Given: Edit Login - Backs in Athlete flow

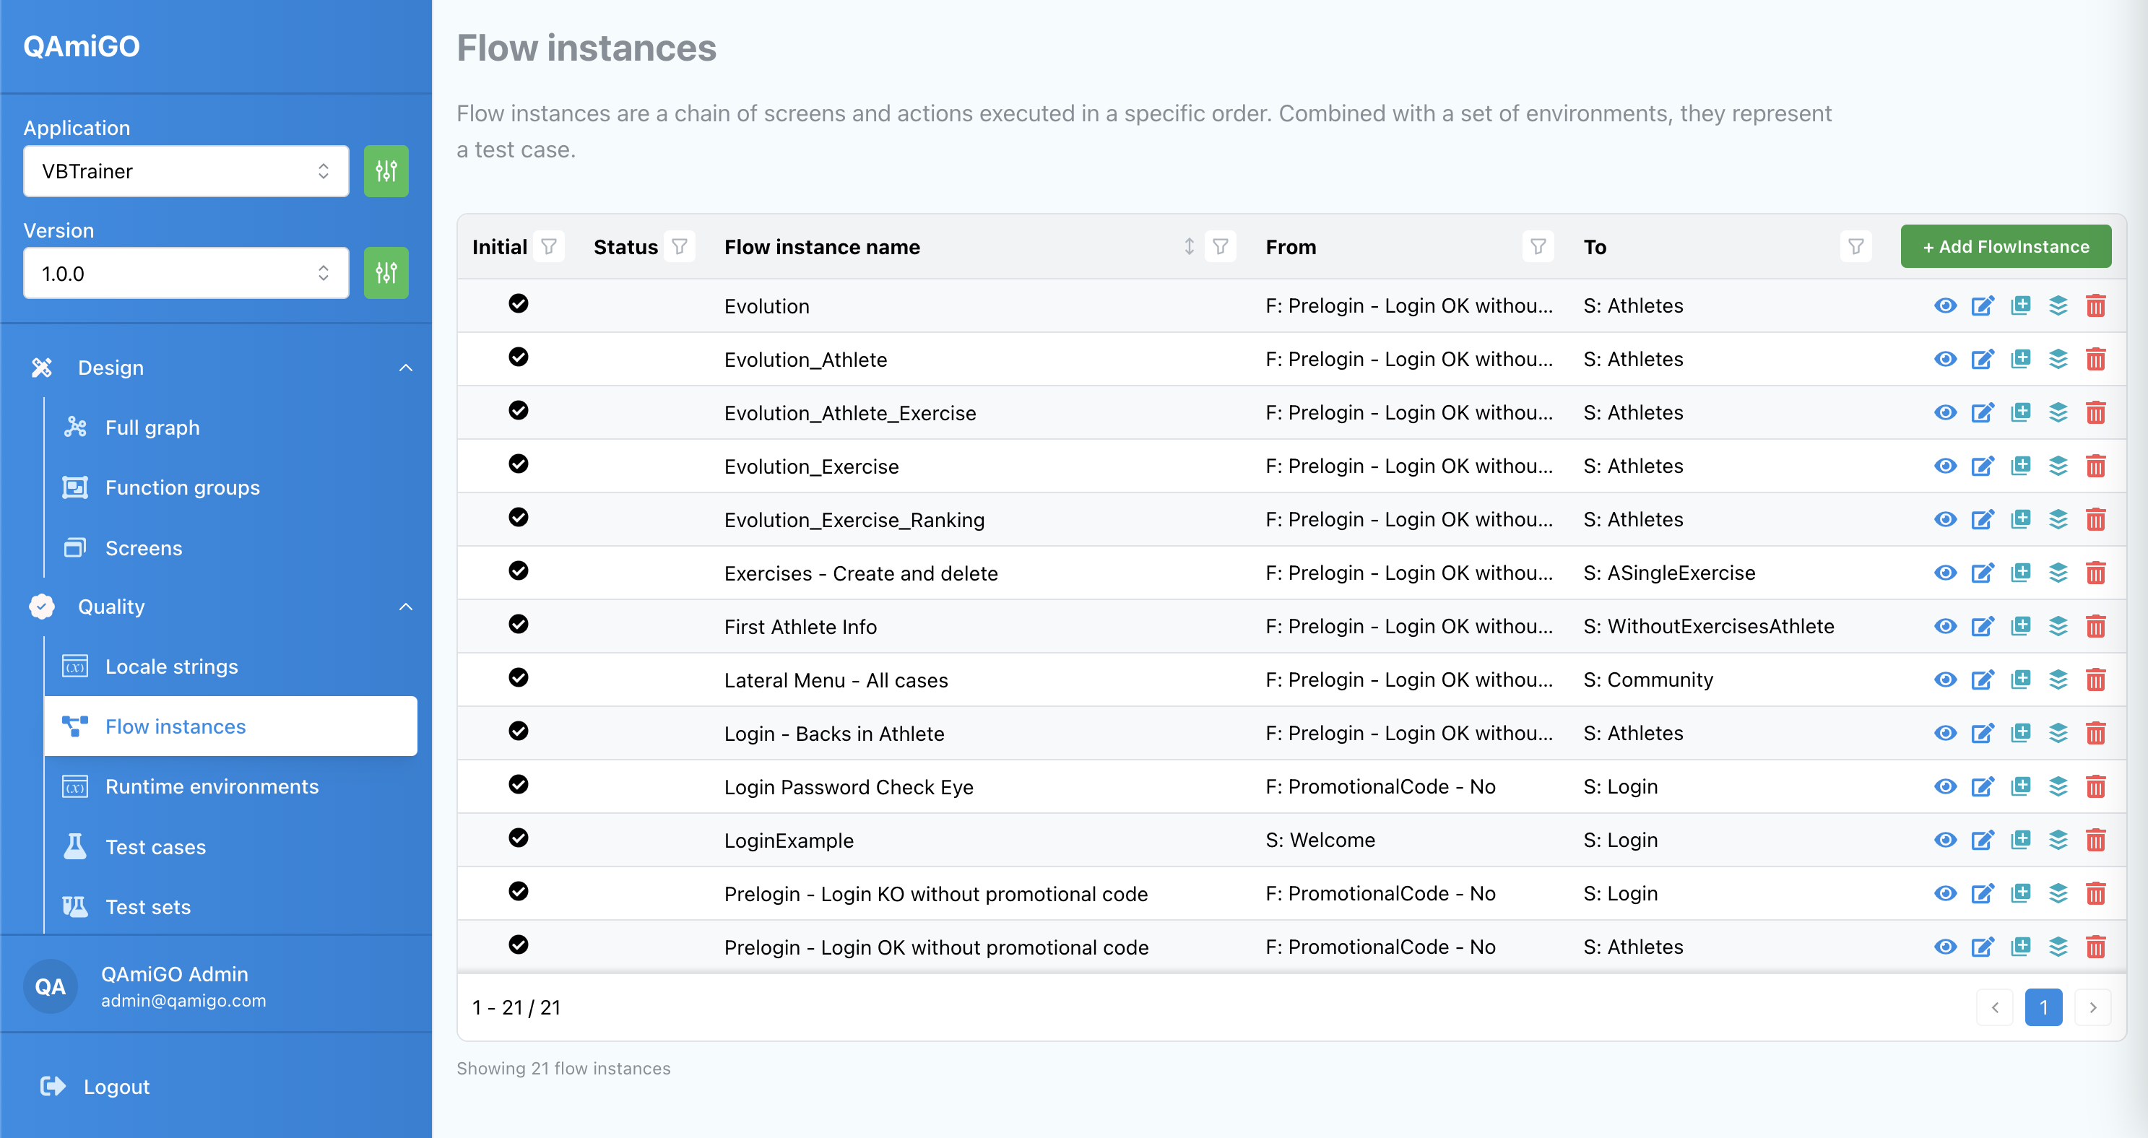Looking at the screenshot, I should click(x=1982, y=733).
